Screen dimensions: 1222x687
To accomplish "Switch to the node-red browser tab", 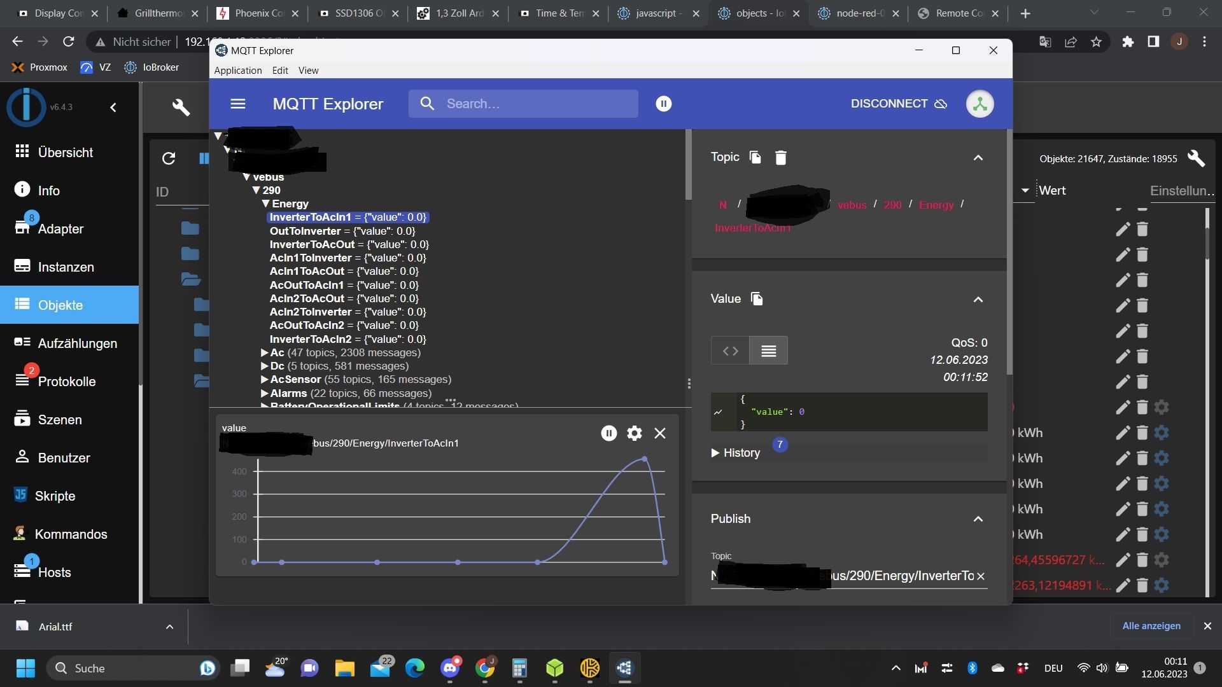I will (859, 13).
